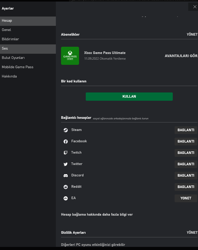Viewport: 198px width, 250px height.
Task: Select Bulut Oyunları in sidebar
Action: pyautogui.click(x=13, y=58)
